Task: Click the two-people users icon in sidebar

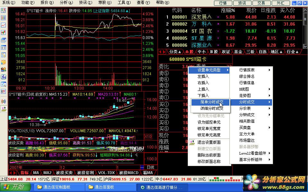Action: [3, 69]
